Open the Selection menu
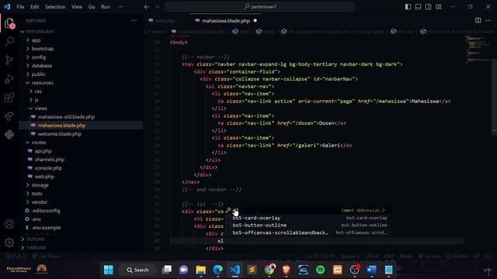The height and width of the screenshot is (279, 497). [55, 7]
